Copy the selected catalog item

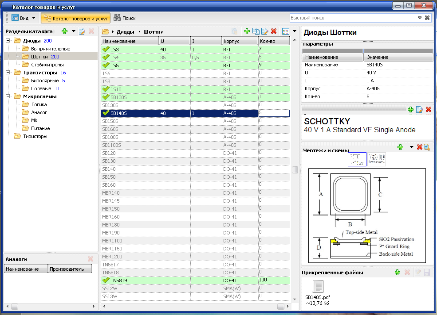click(x=256, y=31)
